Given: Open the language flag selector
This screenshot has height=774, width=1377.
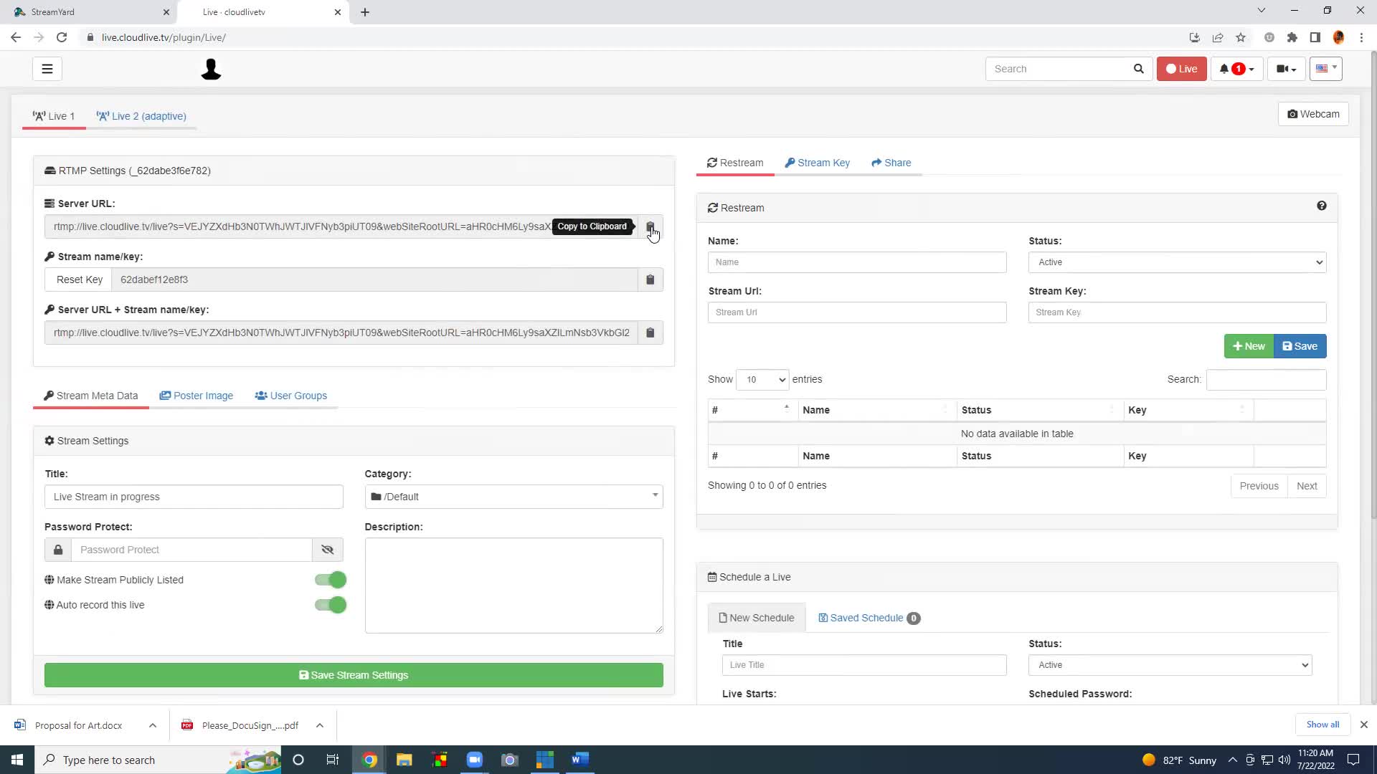Looking at the screenshot, I should 1325,69.
